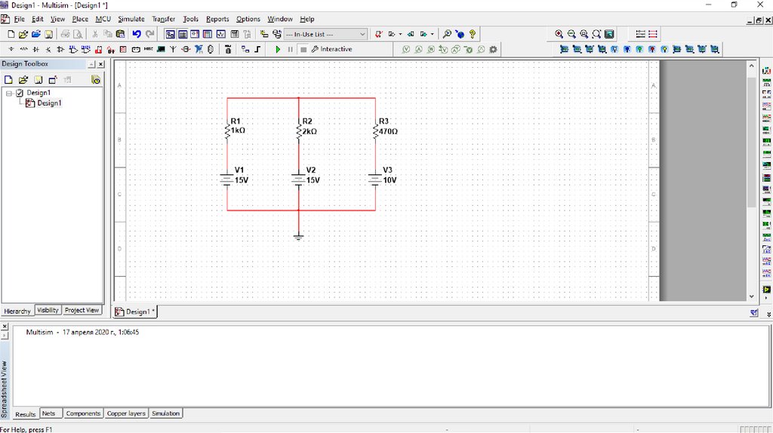The image size is (773, 433).
Task: Click the gear icon in probe toolbar
Action: [494, 50]
